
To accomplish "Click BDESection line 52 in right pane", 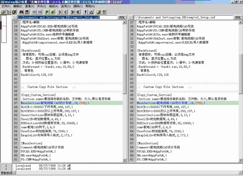I will click(x=165, y=123).
